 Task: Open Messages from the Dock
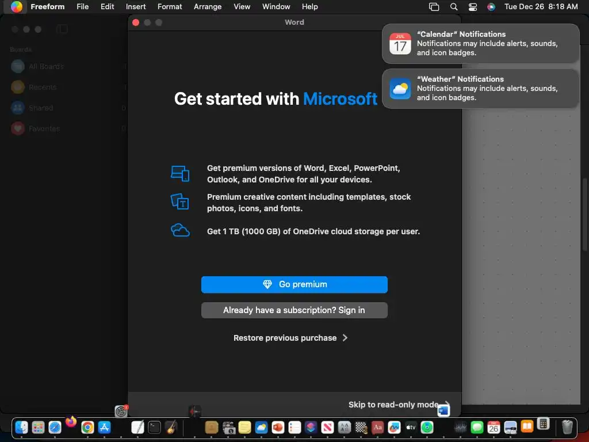click(477, 428)
